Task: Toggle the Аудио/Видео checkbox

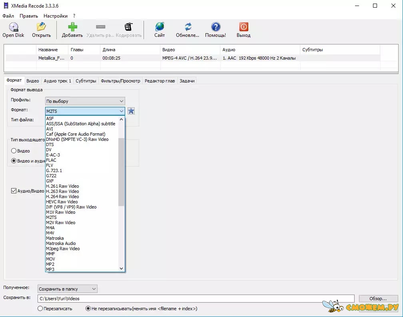Action: point(14,191)
